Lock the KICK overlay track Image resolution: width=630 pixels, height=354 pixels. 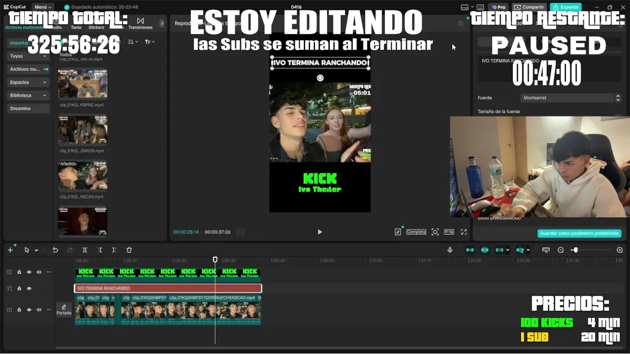[19, 272]
